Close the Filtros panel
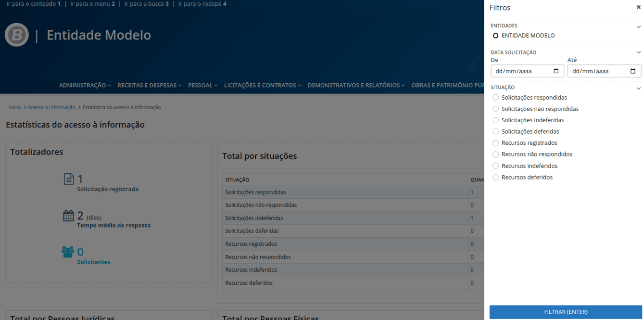The image size is (643, 320). (638, 7)
